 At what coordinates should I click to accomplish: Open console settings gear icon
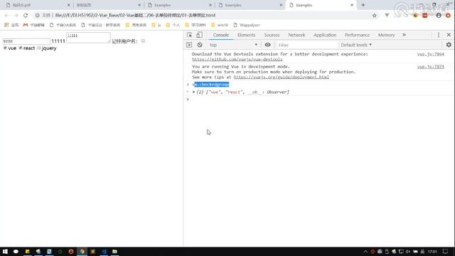(x=449, y=45)
